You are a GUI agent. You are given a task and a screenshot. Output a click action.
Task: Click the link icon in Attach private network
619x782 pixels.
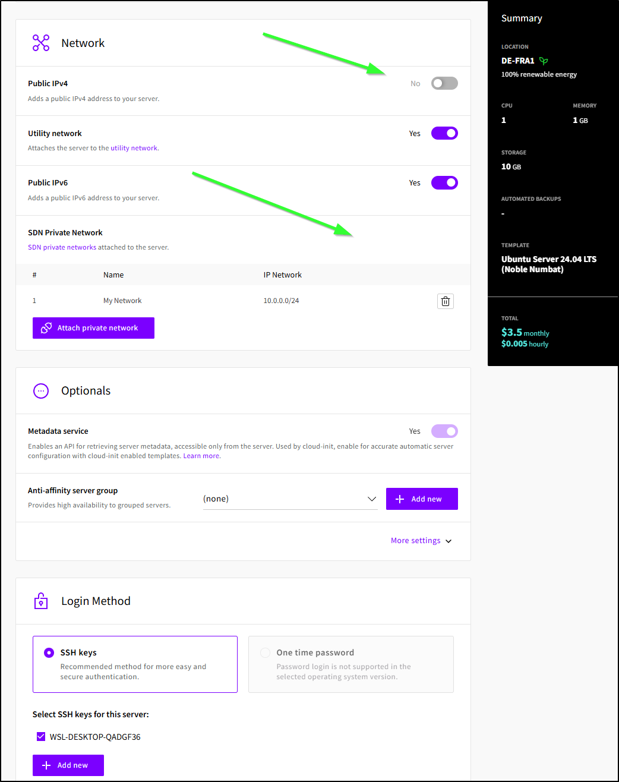pyautogui.click(x=46, y=328)
